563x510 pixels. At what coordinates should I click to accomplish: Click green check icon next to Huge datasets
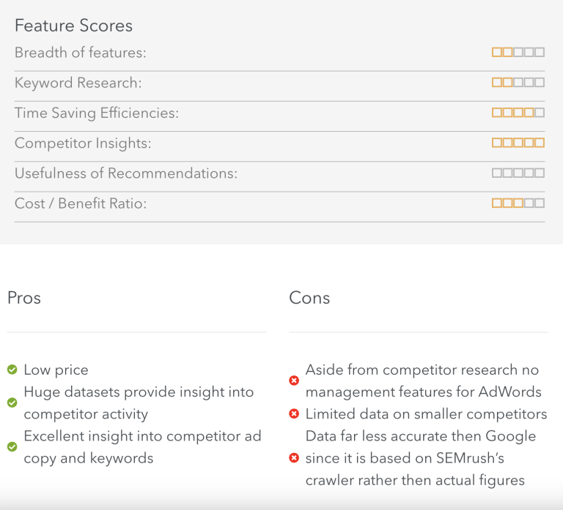pyautogui.click(x=12, y=402)
